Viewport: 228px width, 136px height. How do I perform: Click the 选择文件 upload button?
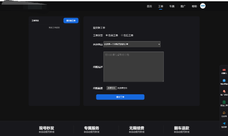pos(112,88)
